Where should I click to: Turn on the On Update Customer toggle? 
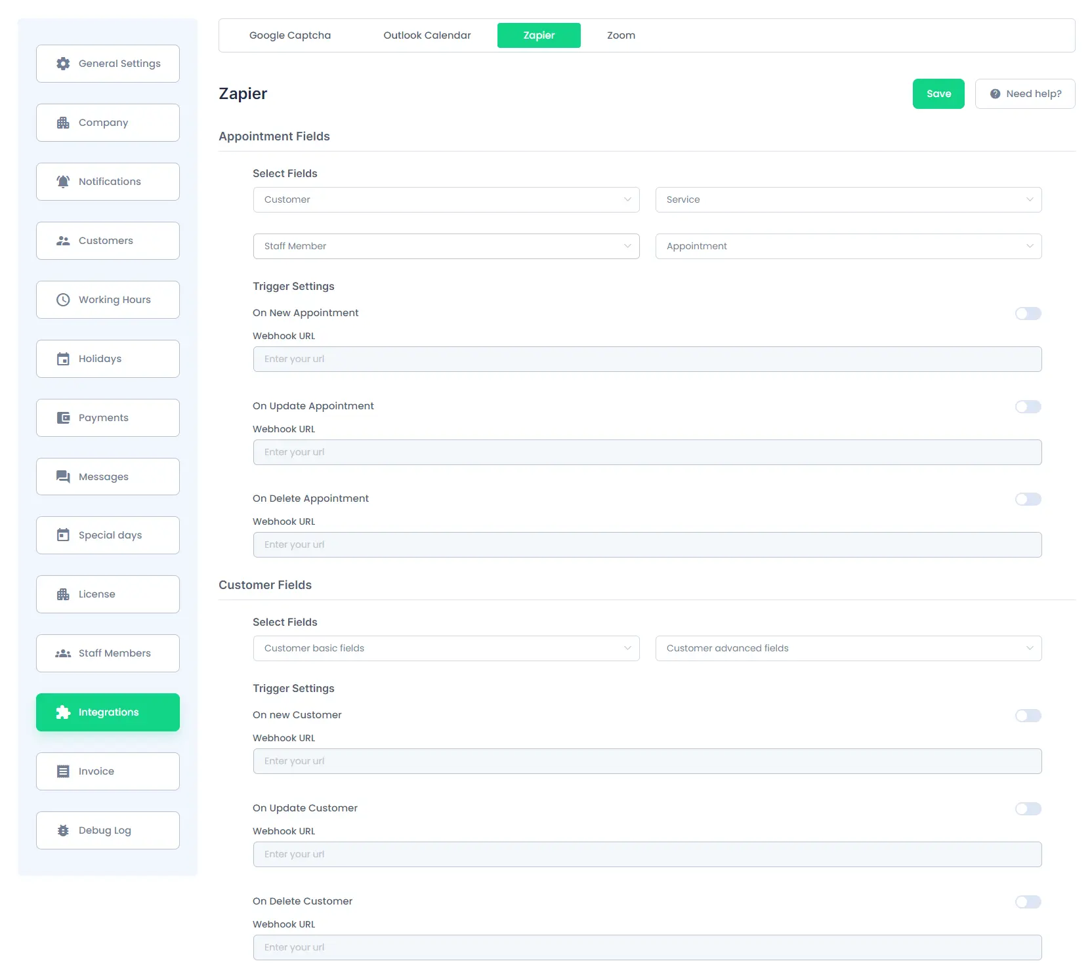tap(1028, 809)
